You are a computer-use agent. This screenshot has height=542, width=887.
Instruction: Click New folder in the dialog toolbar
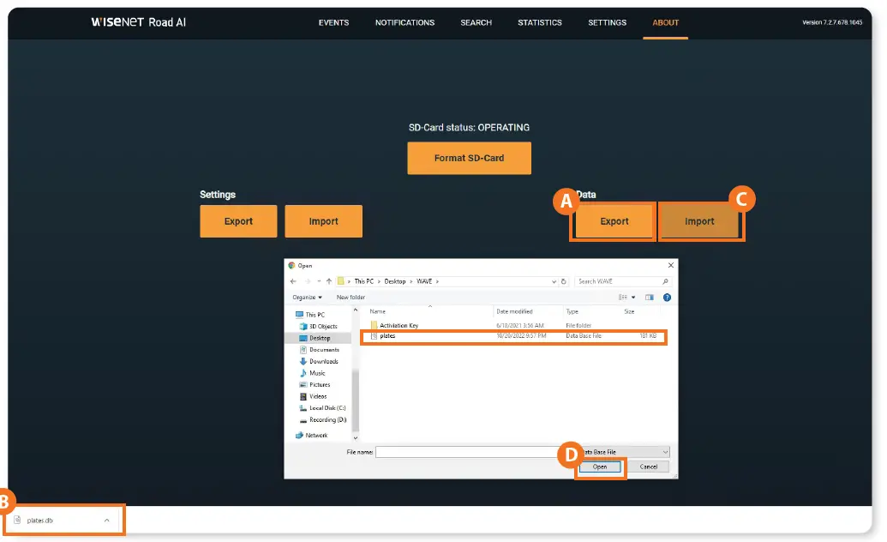[x=351, y=298]
